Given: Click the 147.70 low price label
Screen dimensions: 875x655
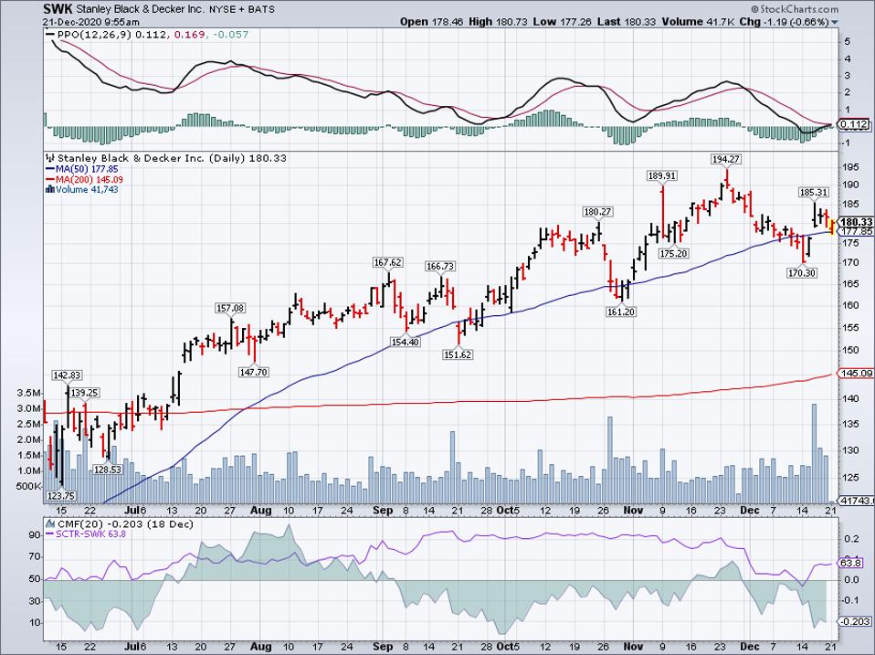Looking at the screenshot, I should coord(253,372).
